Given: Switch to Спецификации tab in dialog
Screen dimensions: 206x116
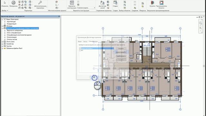Looking at the screenshot, I should (x=93, y=42).
